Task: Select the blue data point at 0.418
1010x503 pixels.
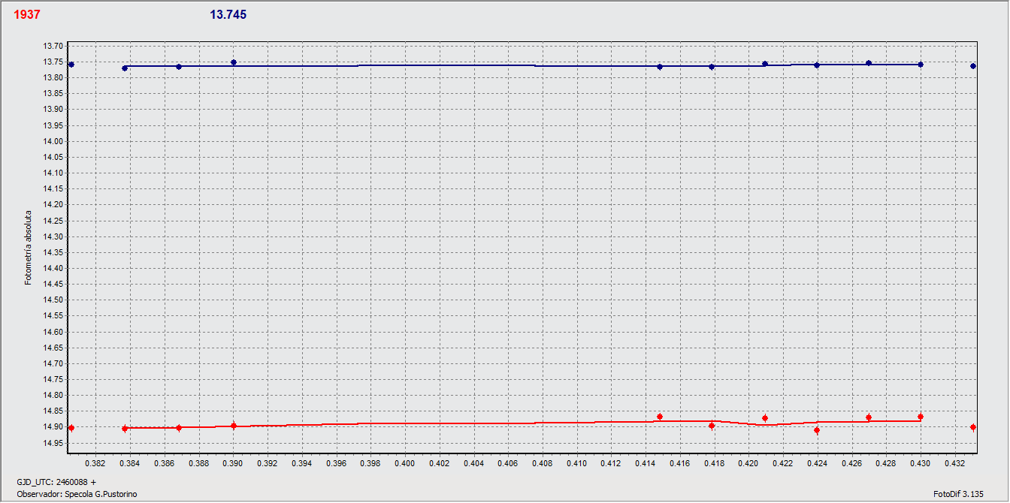Action: pos(712,67)
